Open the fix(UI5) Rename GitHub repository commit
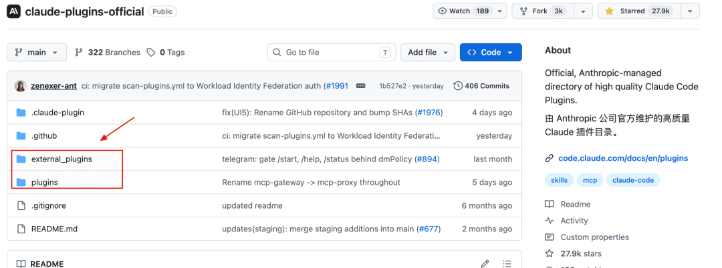Image resolution: width=722 pixels, height=268 pixels. (x=318, y=113)
